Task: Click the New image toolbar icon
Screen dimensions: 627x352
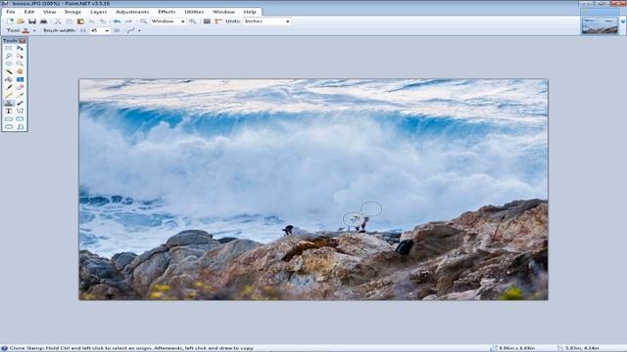Action: [x=10, y=22]
